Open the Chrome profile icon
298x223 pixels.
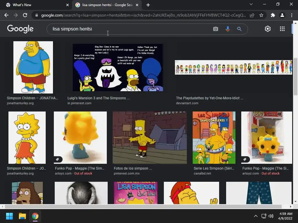tap(282, 15)
